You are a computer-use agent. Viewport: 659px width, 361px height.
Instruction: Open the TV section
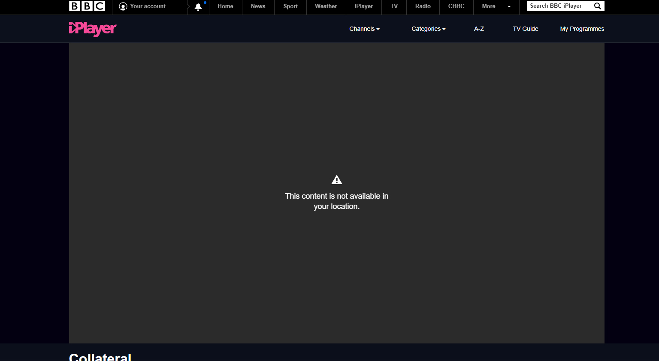pos(394,6)
